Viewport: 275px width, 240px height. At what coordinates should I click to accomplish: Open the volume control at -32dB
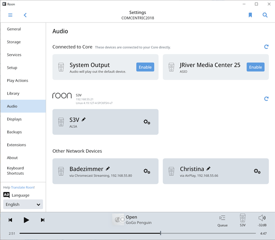pos(262,221)
